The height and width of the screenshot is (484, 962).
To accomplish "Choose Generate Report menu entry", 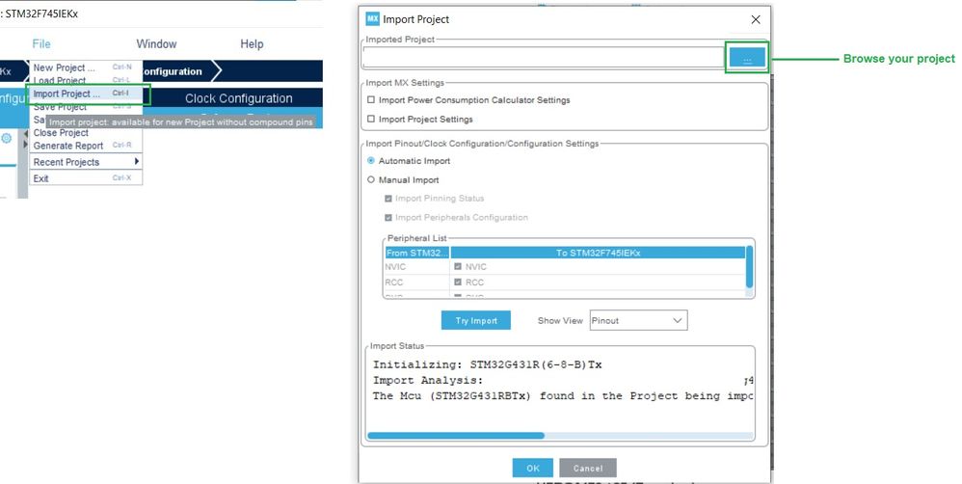I will click(x=85, y=146).
